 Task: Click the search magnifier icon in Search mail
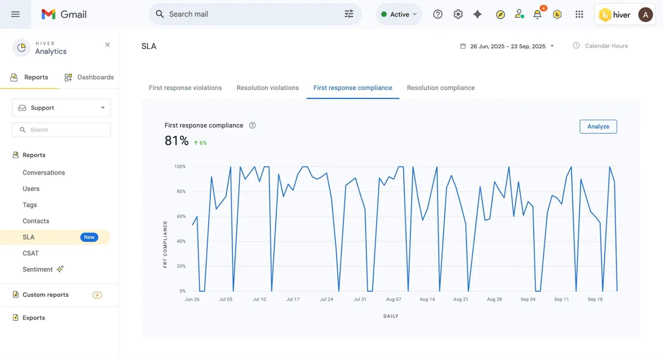click(160, 14)
